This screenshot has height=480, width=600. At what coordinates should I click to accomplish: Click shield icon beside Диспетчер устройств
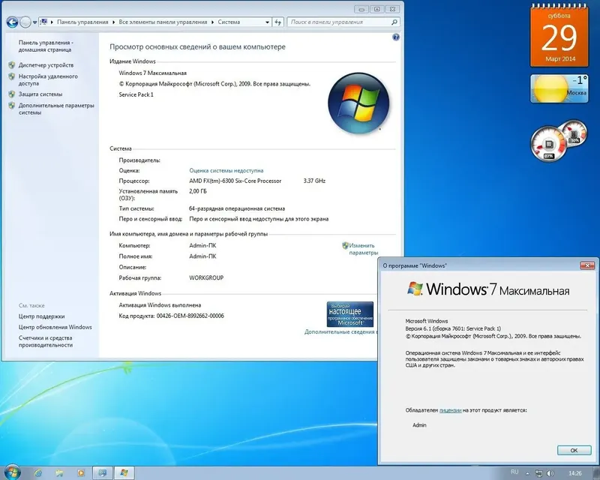pos(12,65)
